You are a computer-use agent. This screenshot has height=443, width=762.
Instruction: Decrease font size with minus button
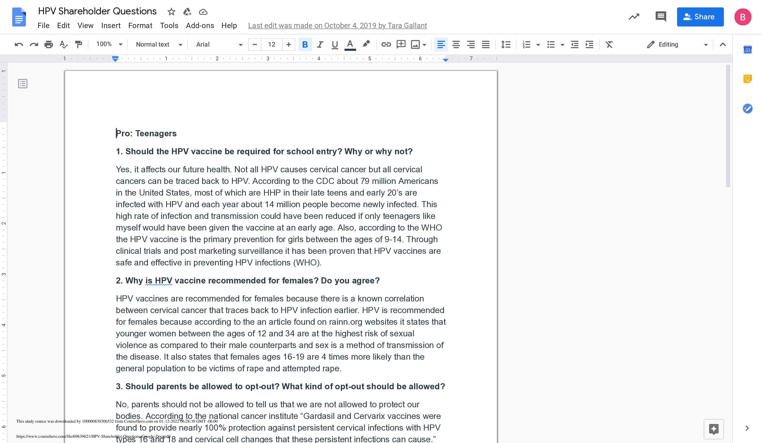(255, 44)
